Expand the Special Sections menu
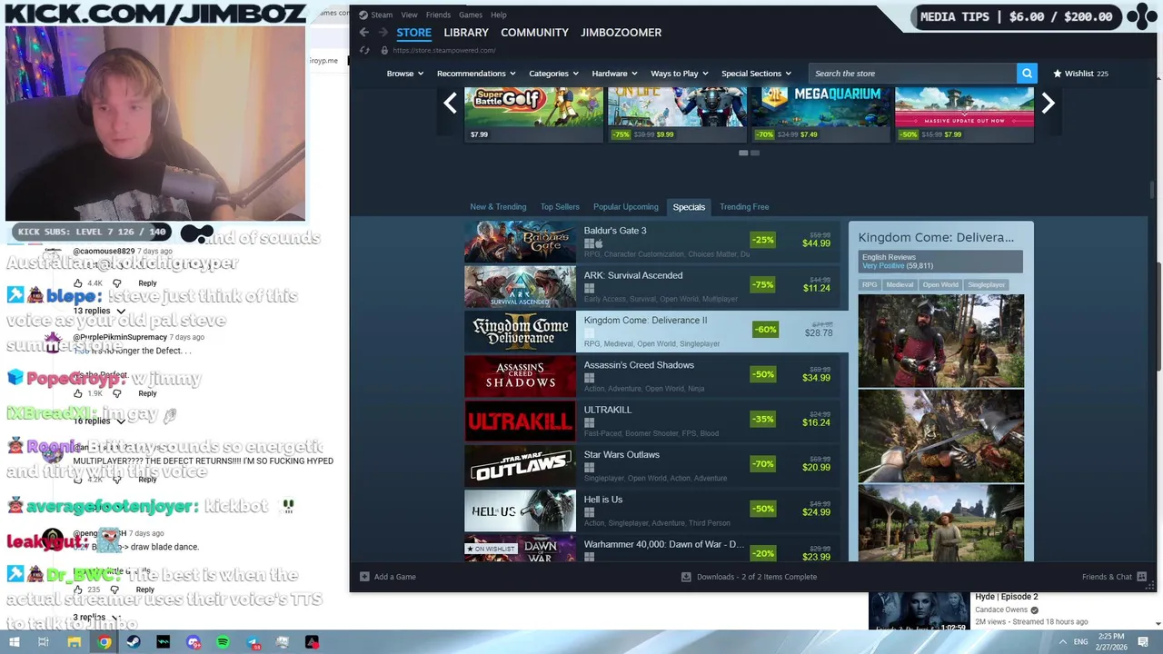This screenshot has width=1163, height=654. coord(756,74)
